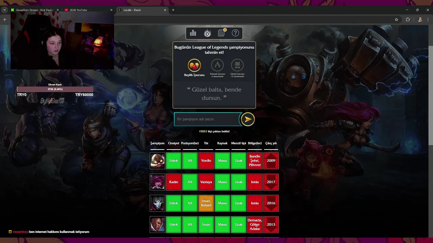Click champion portrait in the Yordle row
This screenshot has width=433, height=243.
157,161
